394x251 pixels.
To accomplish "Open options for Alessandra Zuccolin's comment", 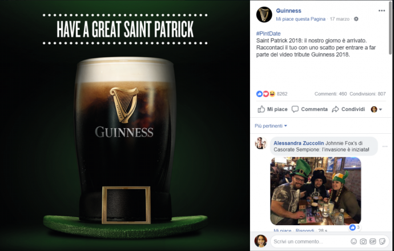I will pyautogui.click(x=385, y=146).
